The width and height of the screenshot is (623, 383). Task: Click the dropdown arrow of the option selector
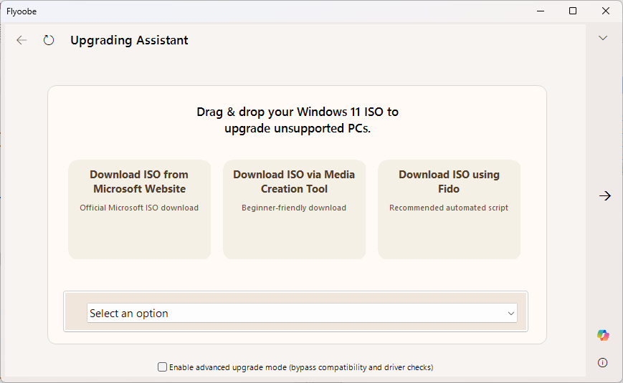pos(511,314)
